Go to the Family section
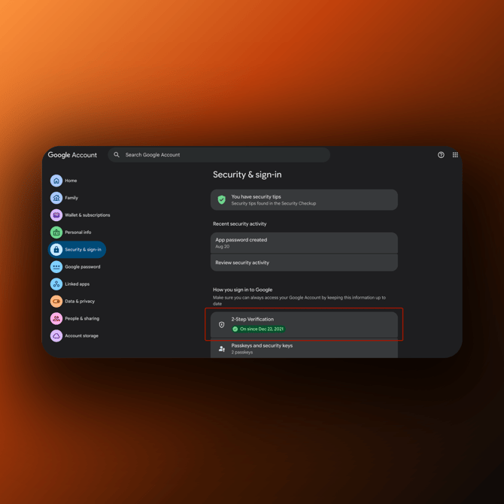 [x=71, y=198]
